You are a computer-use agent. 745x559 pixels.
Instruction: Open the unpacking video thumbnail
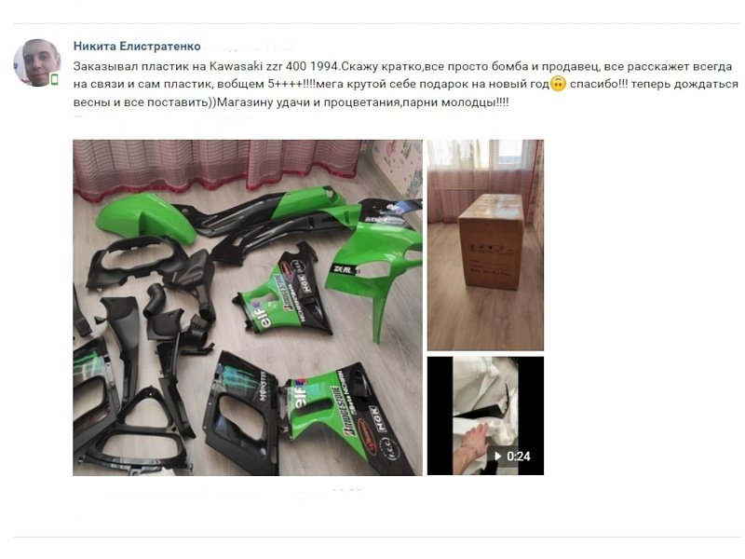tap(485, 416)
